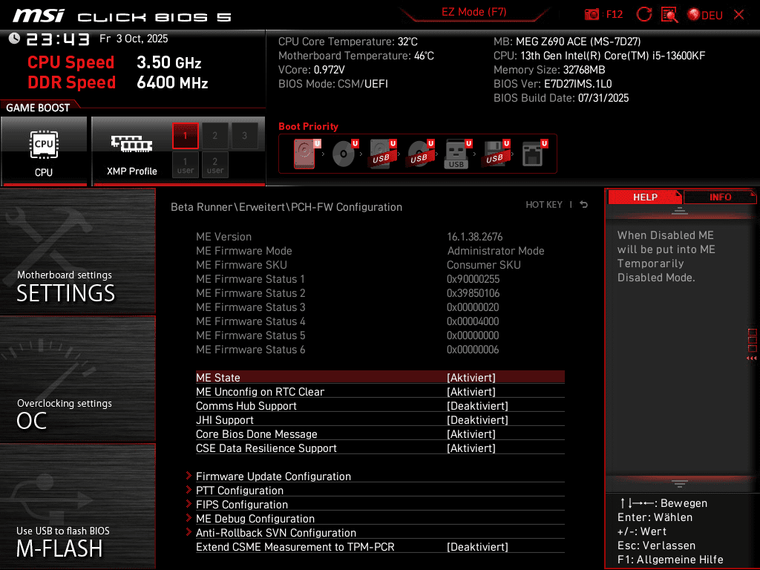Image resolution: width=760 pixels, height=570 pixels.
Task: Select XMP profile 1
Action: click(185, 136)
